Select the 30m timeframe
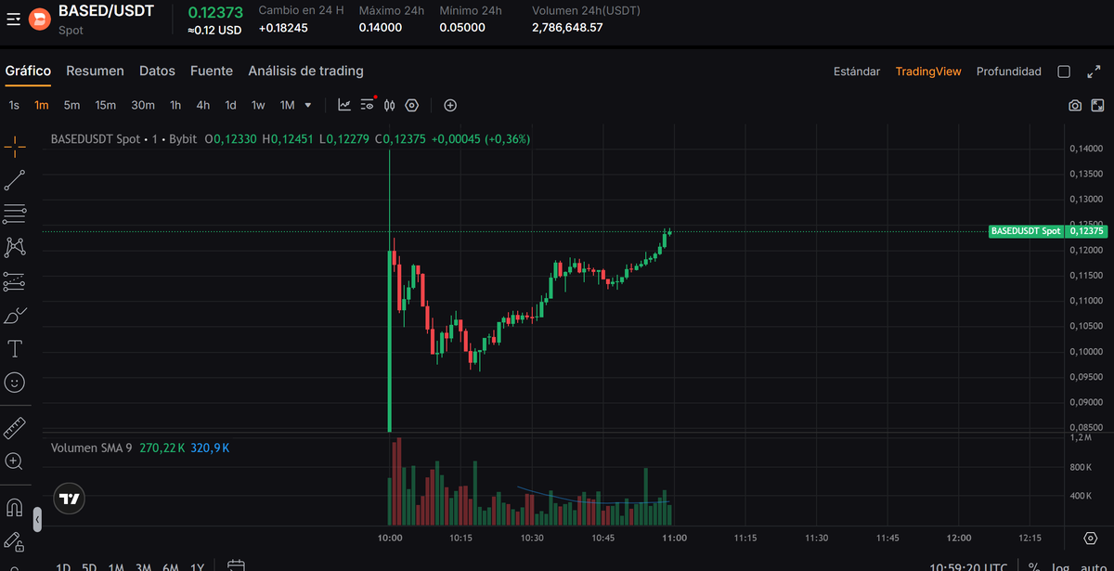 point(143,105)
